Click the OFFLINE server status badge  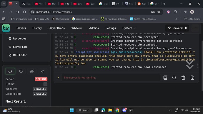(x=41, y=79)
